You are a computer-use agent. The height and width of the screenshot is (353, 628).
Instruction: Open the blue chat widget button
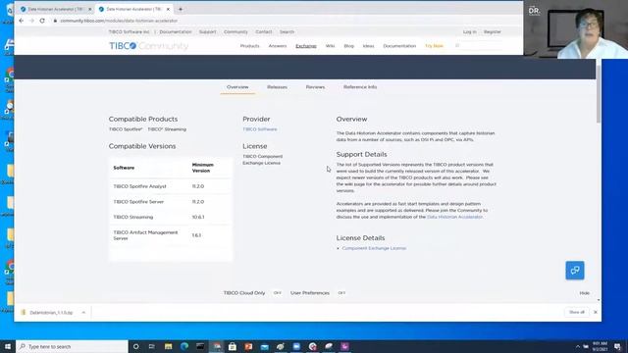pos(575,271)
